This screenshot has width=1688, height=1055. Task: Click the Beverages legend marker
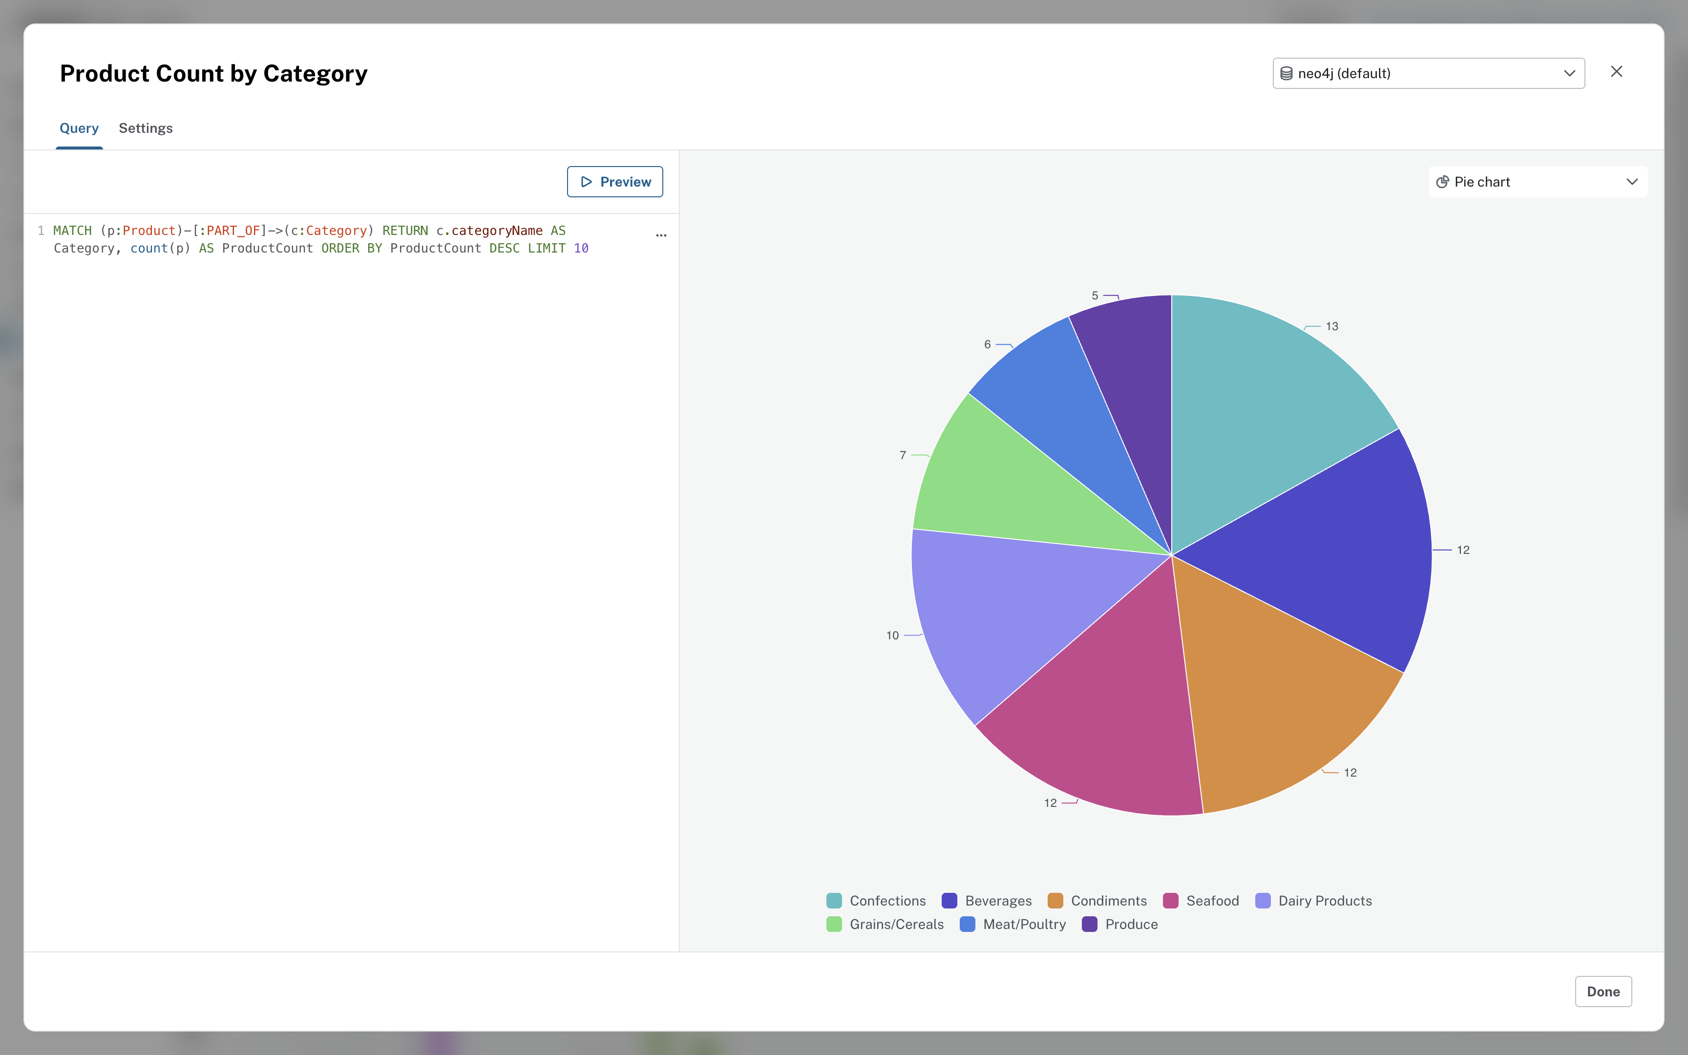click(949, 900)
